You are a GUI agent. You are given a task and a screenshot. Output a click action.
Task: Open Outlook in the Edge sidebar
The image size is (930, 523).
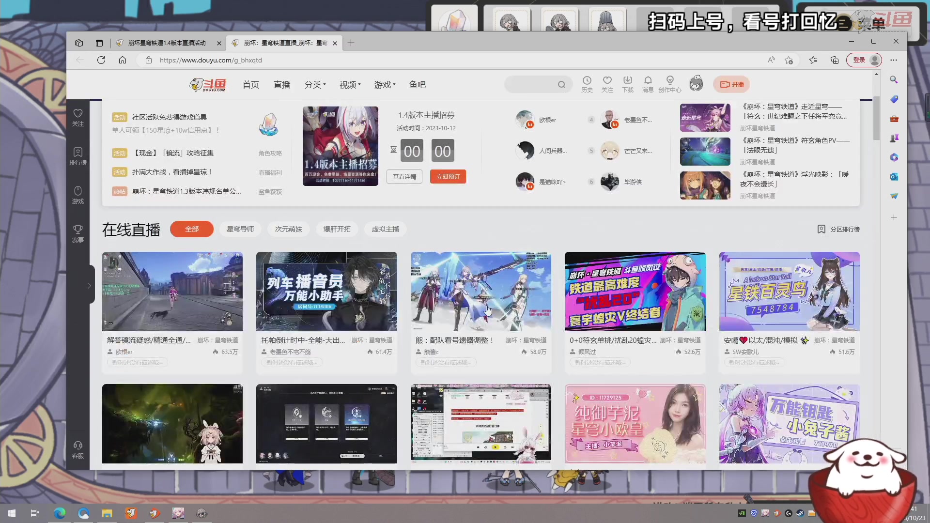coord(894,177)
